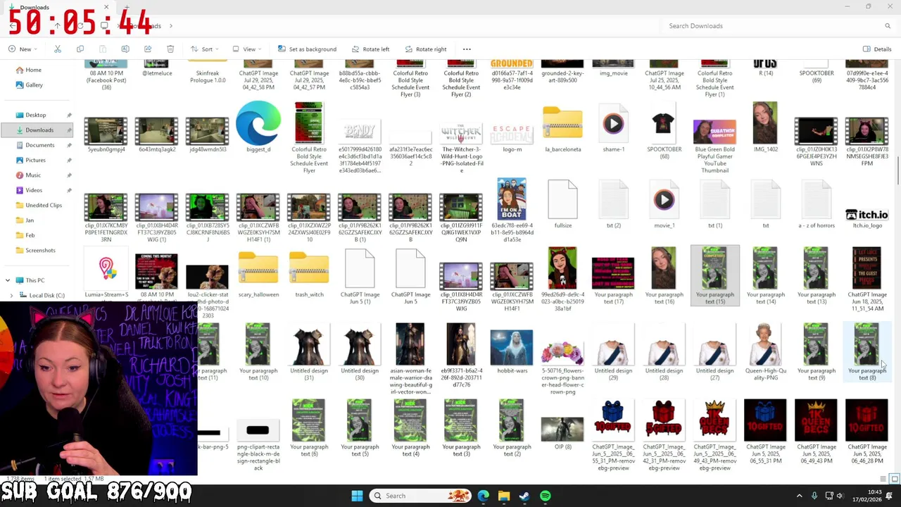Open the Sort dropdown
The image size is (901, 507).
point(205,49)
